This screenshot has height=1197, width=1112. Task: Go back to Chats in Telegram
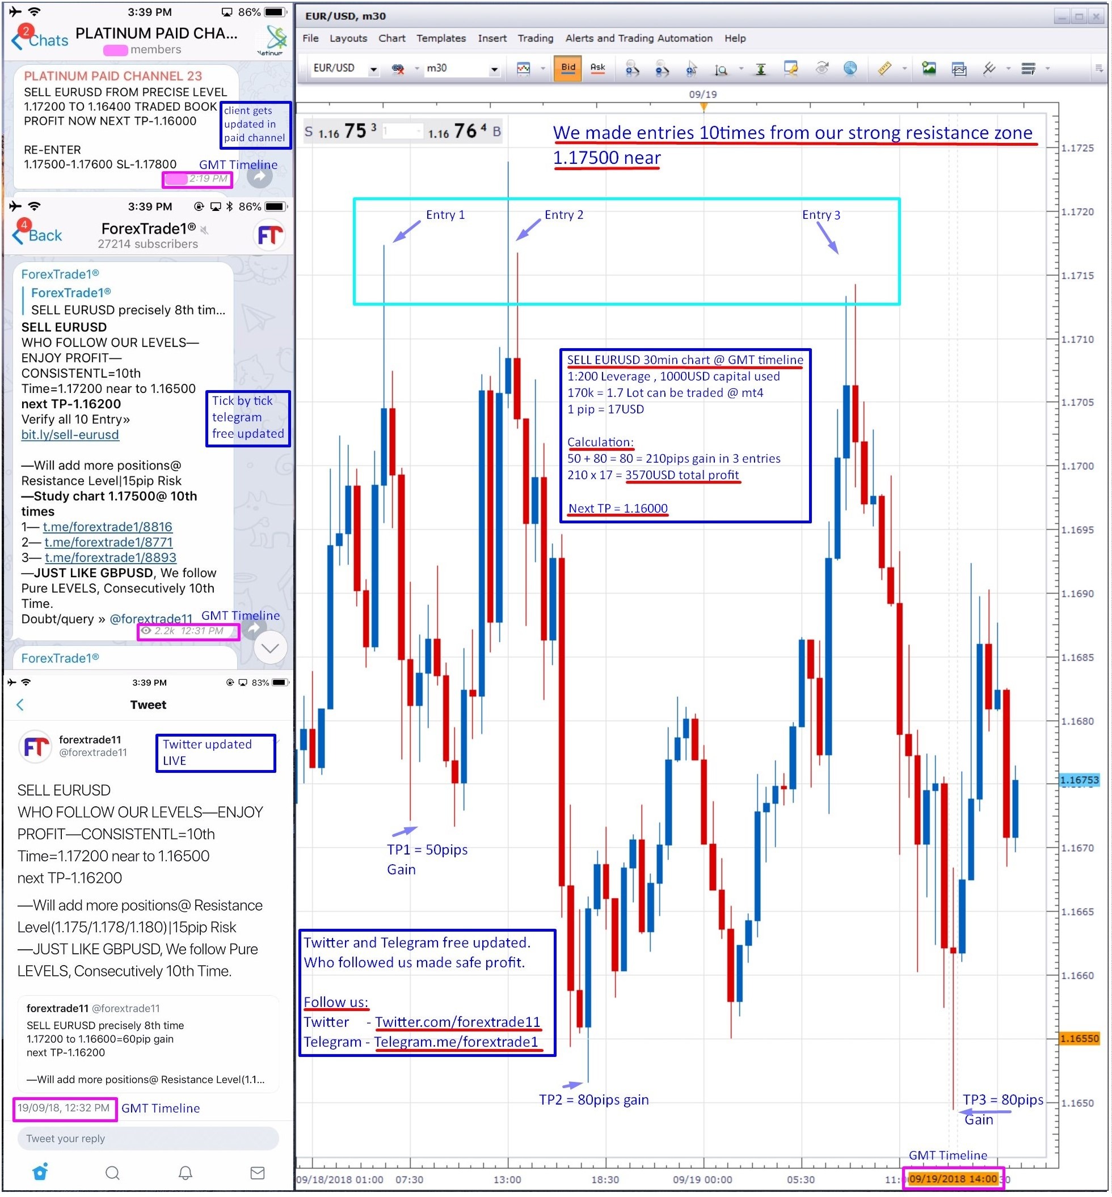click(x=40, y=40)
